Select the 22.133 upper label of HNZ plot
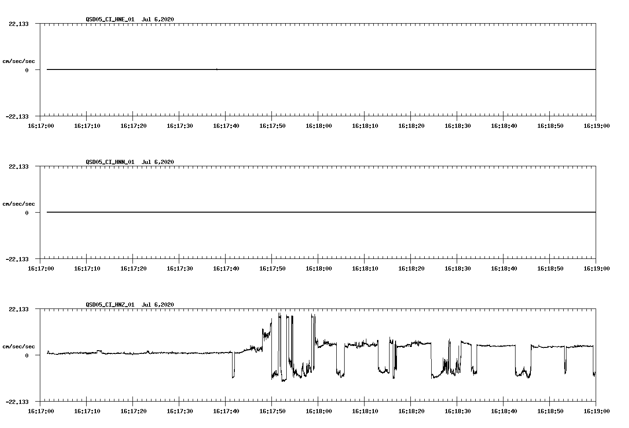The height and width of the screenshot is (428, 629). pyautogui.click(x=19, y=309)
